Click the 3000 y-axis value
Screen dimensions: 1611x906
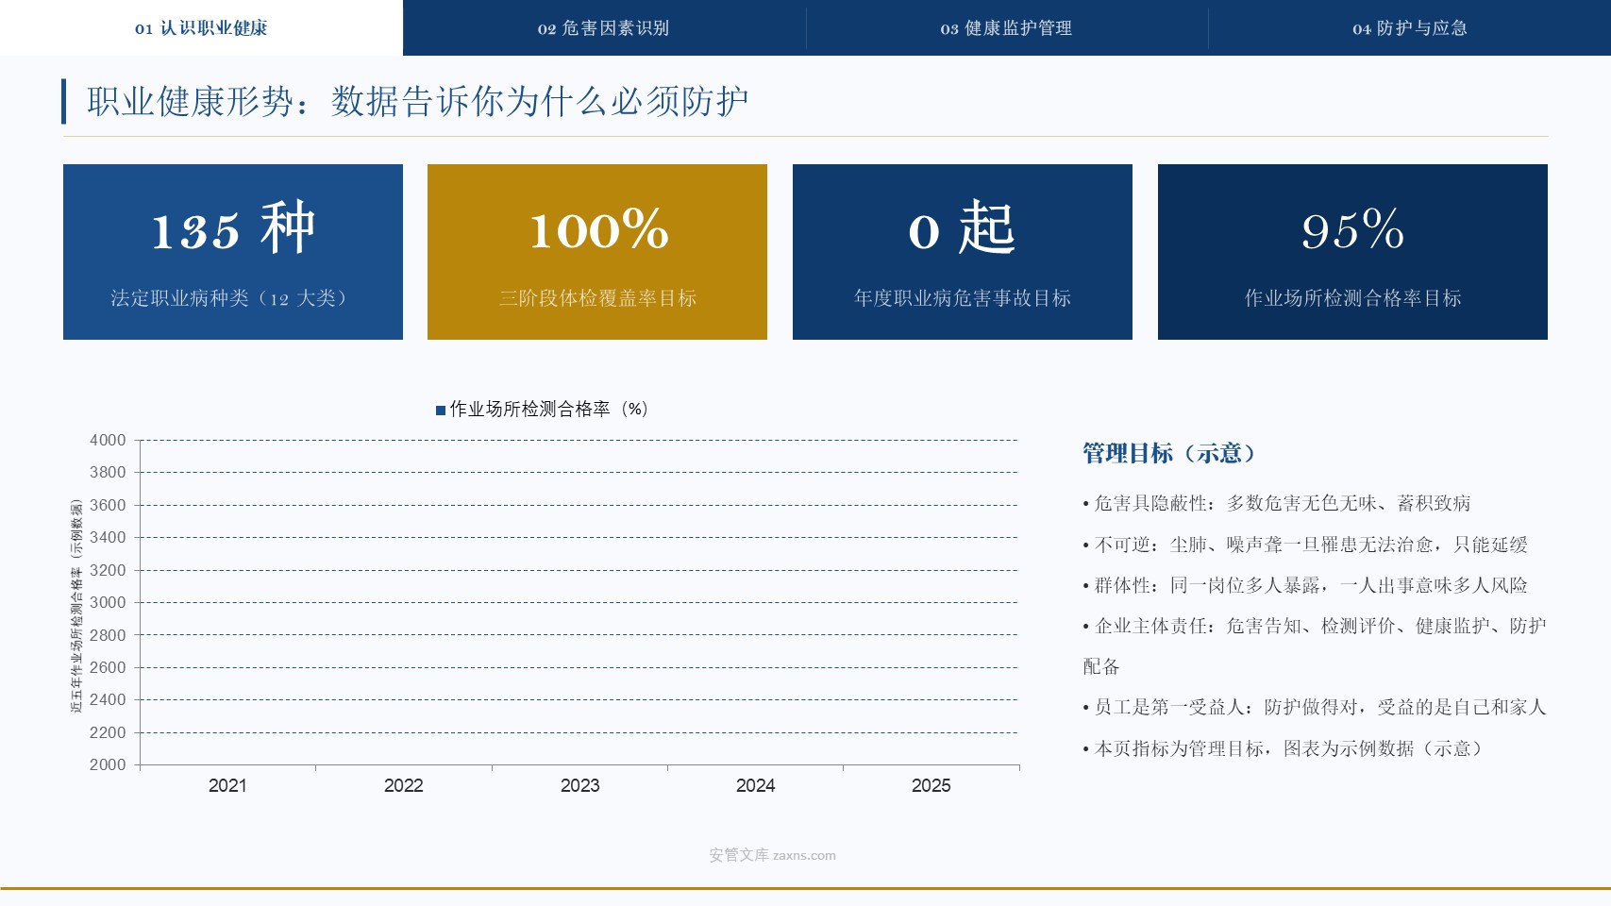108,602
